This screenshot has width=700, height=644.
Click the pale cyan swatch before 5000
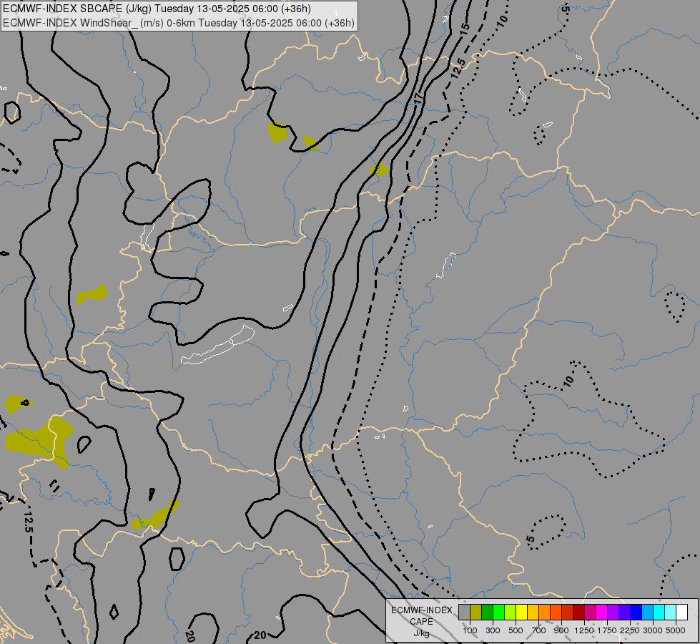click(x=671, y=612)
